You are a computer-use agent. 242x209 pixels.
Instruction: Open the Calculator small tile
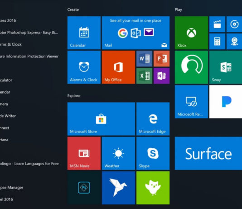[x=218, y=42]
